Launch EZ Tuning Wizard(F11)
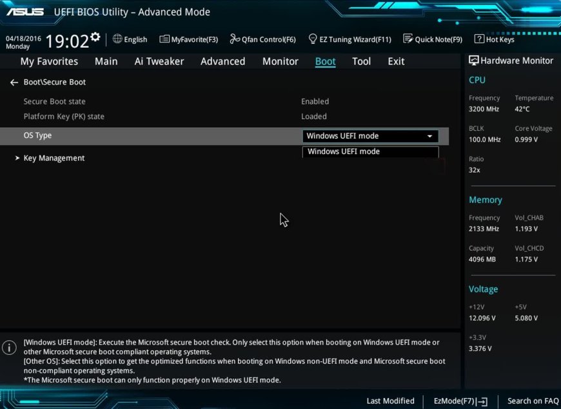The image size is (561, 409). click(x=349, y=39)
